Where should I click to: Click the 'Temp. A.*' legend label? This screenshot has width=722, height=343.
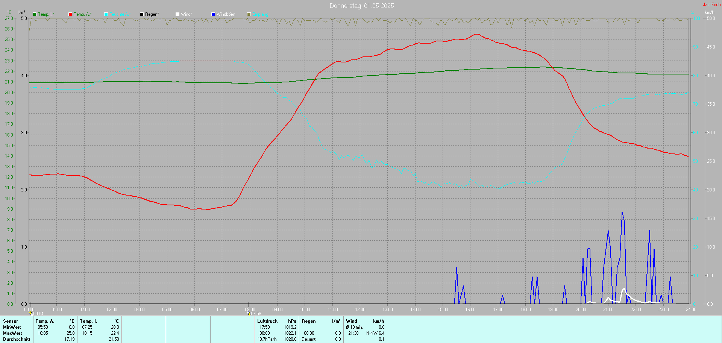click(83, 14)
